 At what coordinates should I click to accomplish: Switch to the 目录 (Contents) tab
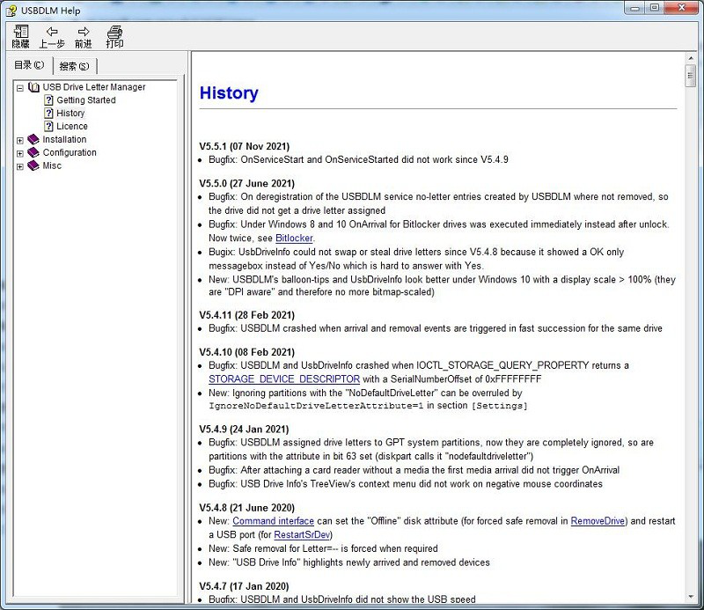pos(29,65)
